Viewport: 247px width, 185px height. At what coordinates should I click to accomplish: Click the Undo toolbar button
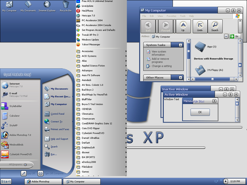point(200,26)
